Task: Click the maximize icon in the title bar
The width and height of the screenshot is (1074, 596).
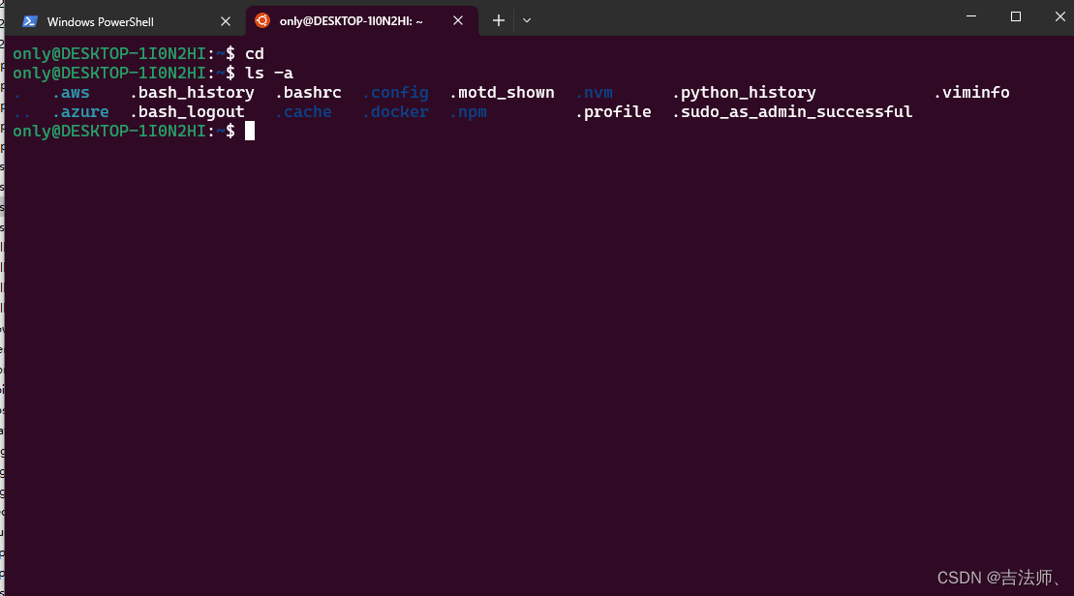Action: click(1015, 16)
